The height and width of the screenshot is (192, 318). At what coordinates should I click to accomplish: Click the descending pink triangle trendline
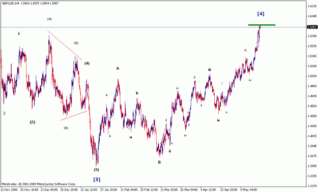click(65, 45)
